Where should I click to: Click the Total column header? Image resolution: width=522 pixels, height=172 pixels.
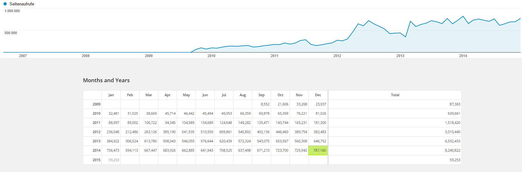click(395, 95)
